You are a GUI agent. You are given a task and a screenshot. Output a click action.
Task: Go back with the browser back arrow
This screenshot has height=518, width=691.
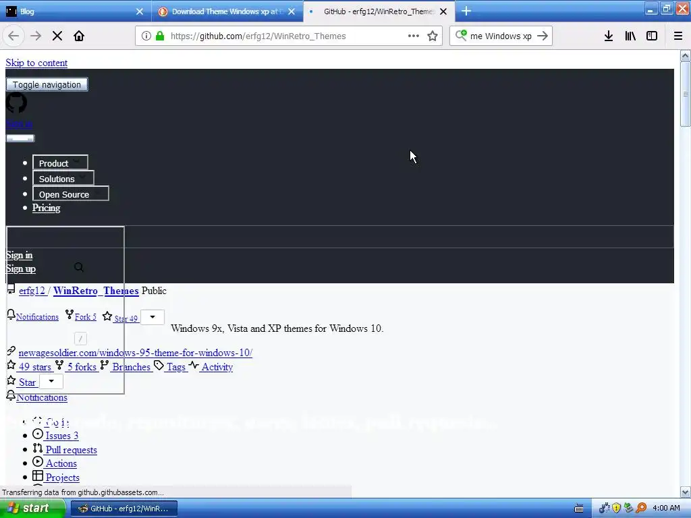point(13,36)
